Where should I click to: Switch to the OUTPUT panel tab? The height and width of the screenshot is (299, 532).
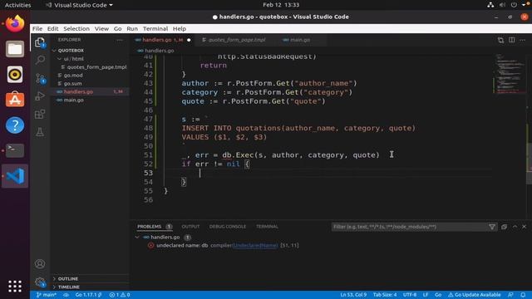pos(190,227)
